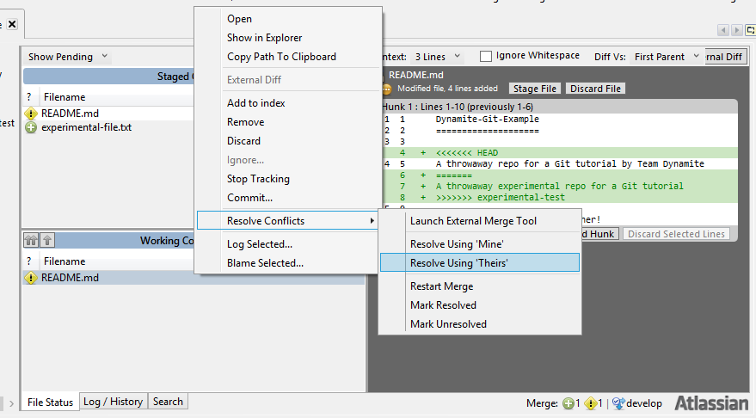Screen dimensions: 756x418
Task: Select experimental-file.txt in staged files
Action: [86, 127]
